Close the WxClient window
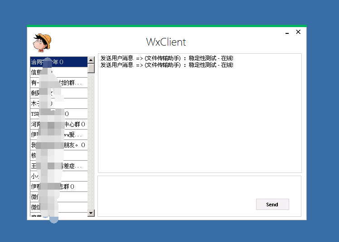The image size is (339, 242). [x=298, y=32]
